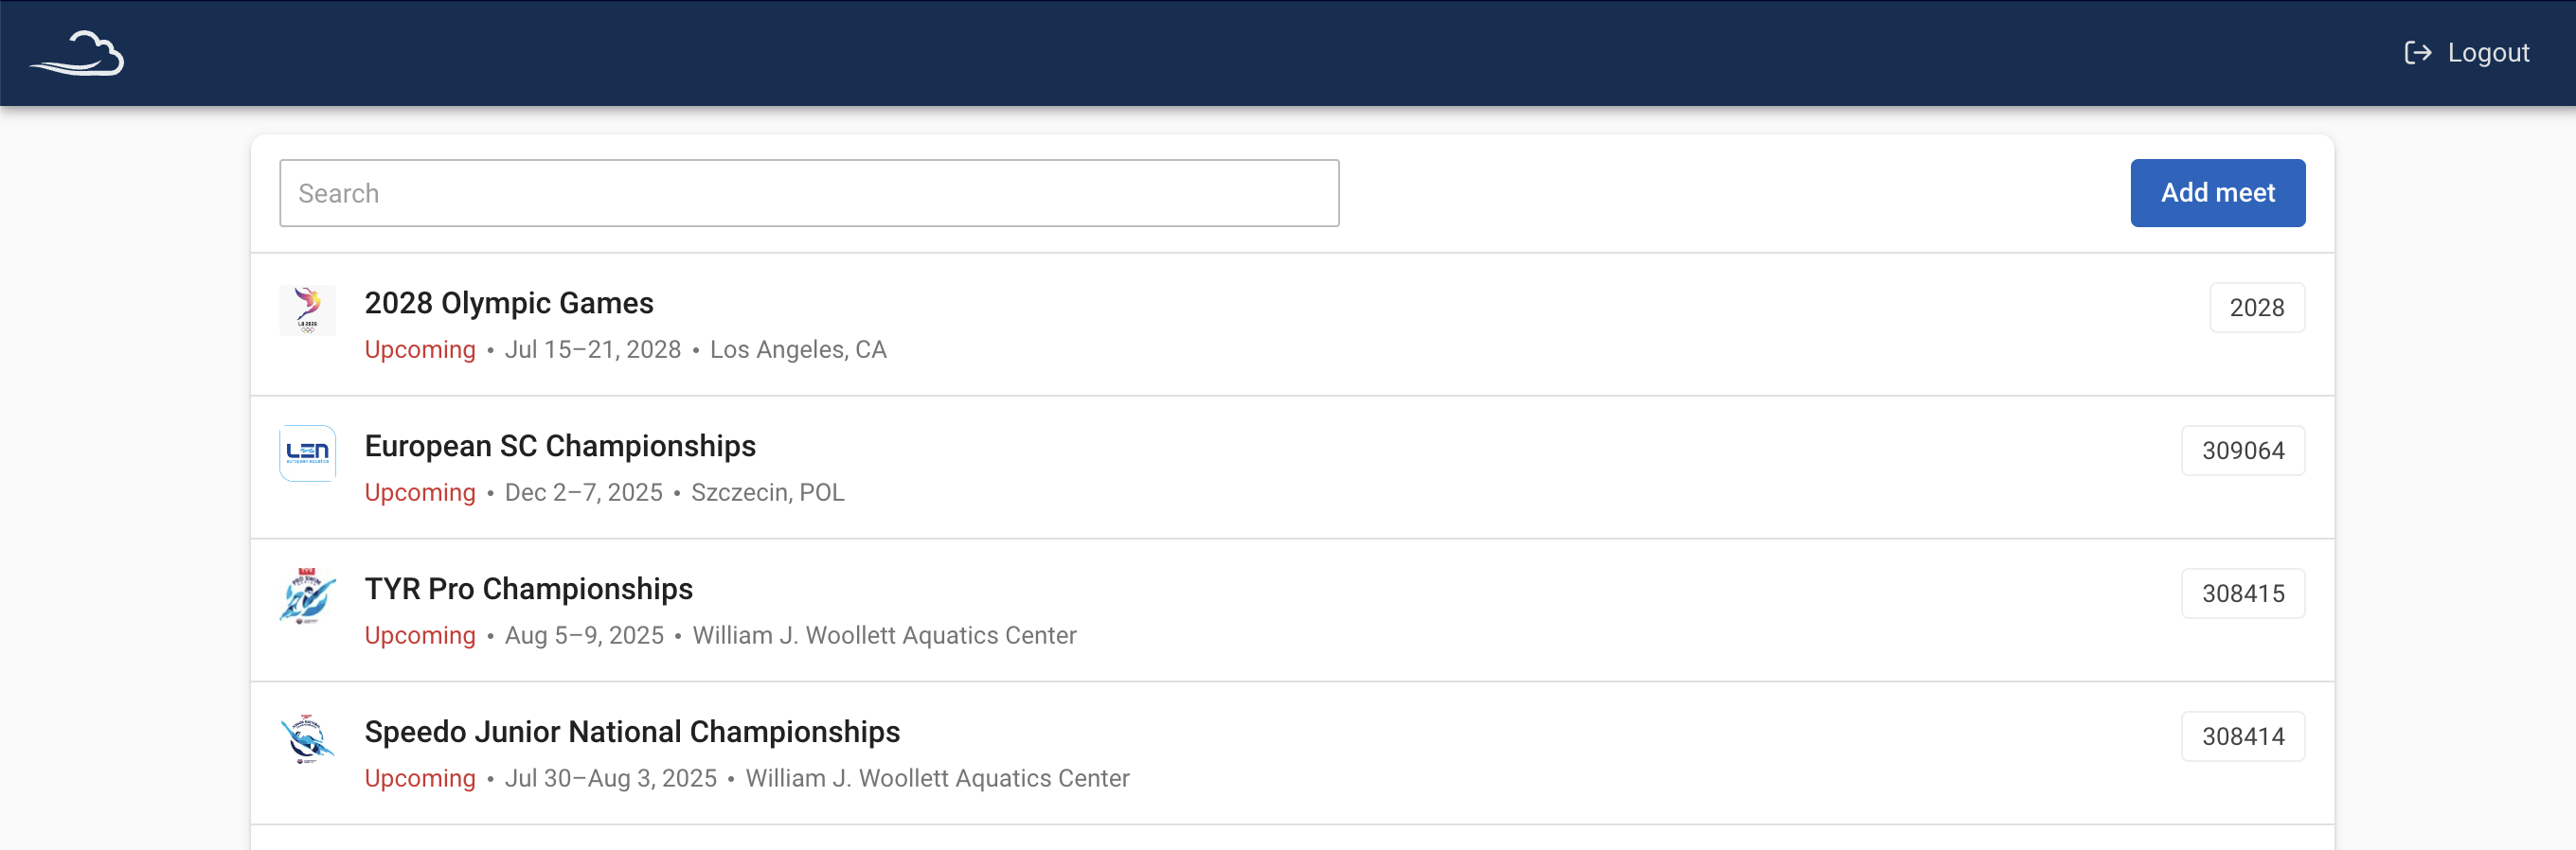
Task: Click the 2028 badge on Olympic Games row
Action: (x=2256, y=307)
